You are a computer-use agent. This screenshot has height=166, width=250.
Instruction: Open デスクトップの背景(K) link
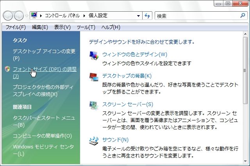coord(127,76)
